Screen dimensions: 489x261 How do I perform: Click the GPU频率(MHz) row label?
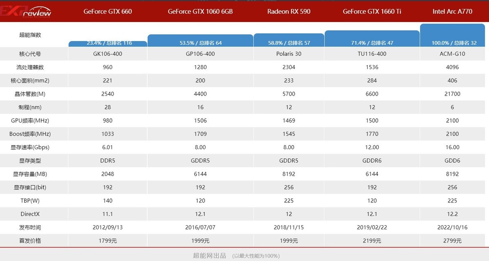pos(30,120)
